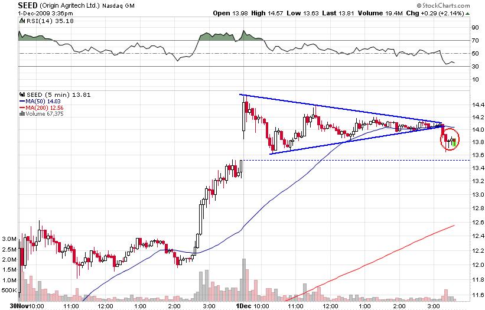Click the 500K volume axis label
The image size is (485, 310).
coord(9,291)
